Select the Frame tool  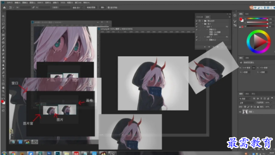coord(3,35)
